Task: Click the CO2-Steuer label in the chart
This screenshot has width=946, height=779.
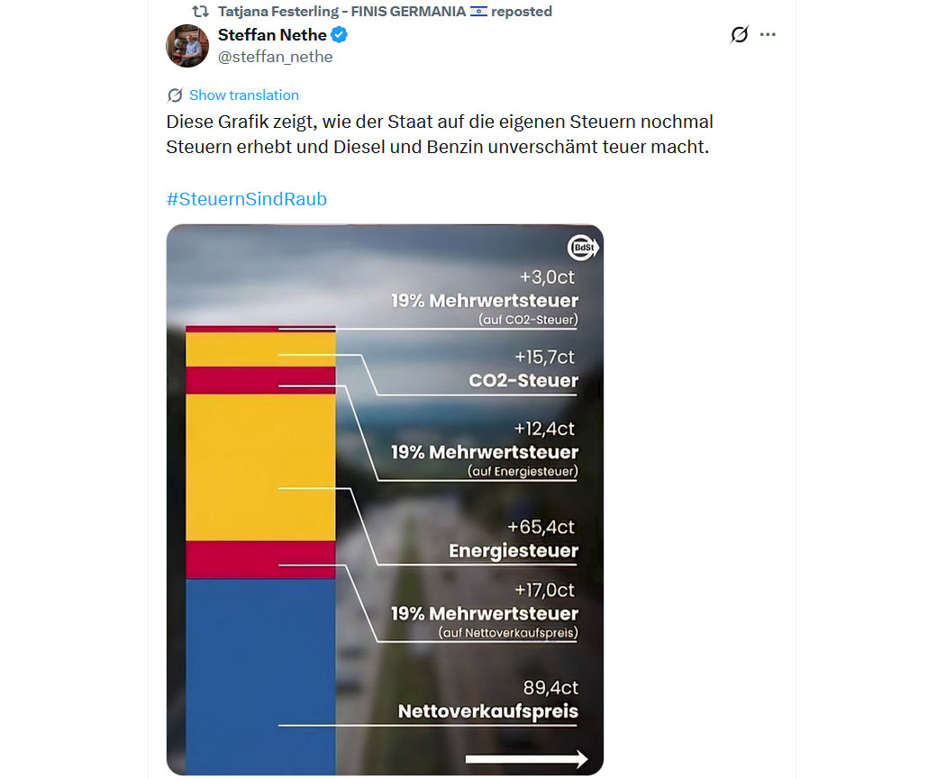Action: pos(523,380)
